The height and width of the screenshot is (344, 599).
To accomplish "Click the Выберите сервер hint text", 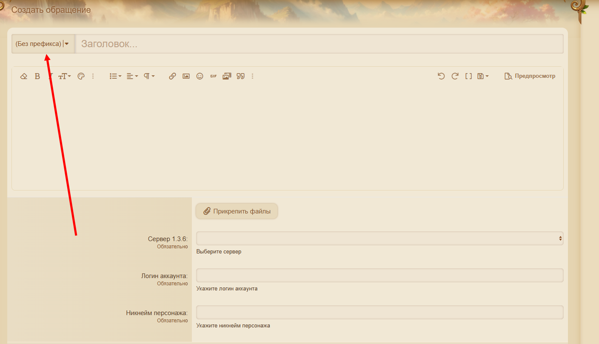I will click(x=219, y=252).
